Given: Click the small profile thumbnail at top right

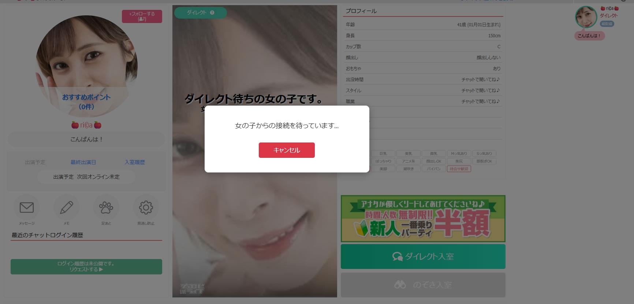Looking at the screenshot, I should [586, 17].
